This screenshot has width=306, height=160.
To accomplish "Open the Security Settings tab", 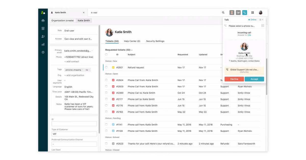I will click(155, 41).
